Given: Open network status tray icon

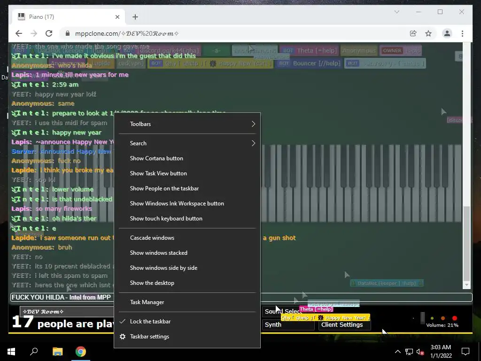Looking at the screenshot, I should click(409, 352).
